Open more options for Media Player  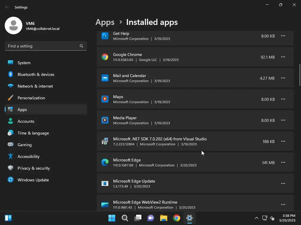[x=283, y=120]
